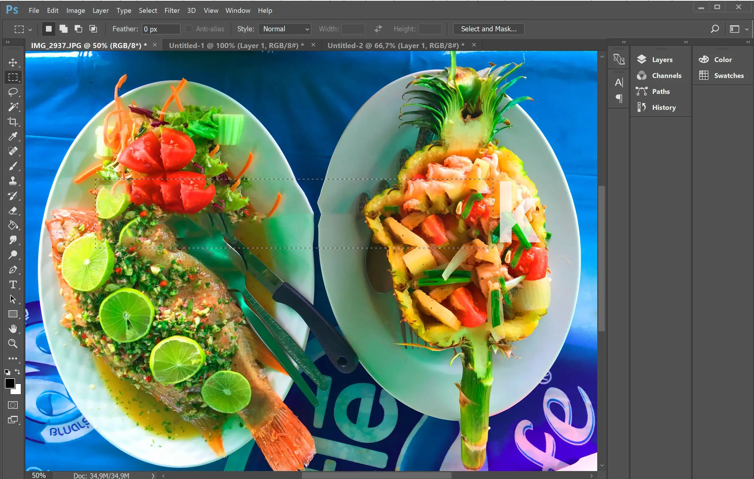Open the Filter menu
The image size is (754, 479).
click(172, 11)
